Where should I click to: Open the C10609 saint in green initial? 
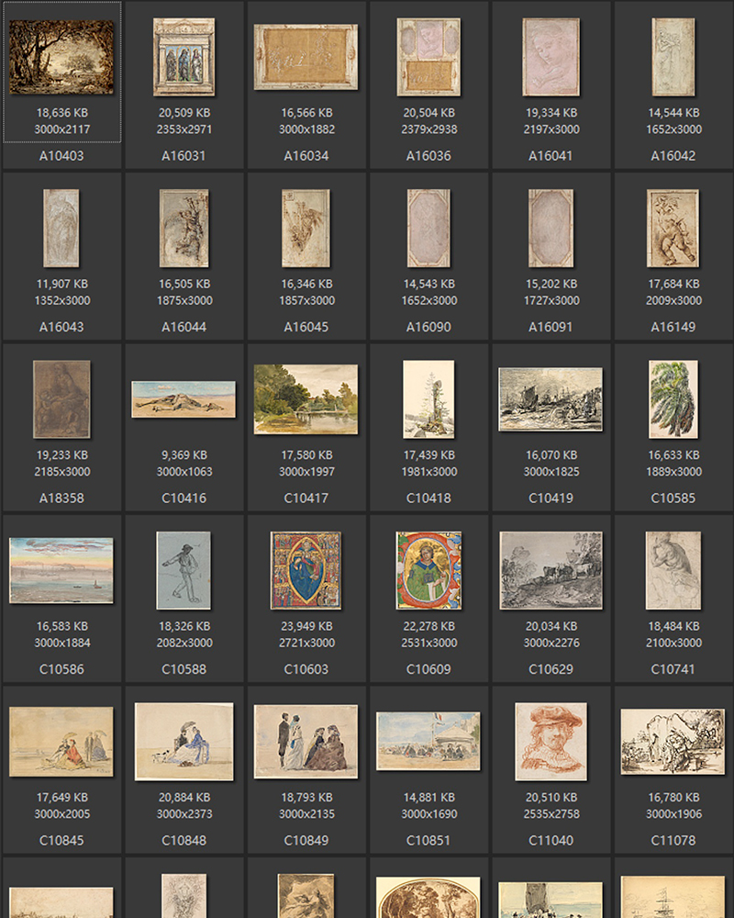(428, 570)
